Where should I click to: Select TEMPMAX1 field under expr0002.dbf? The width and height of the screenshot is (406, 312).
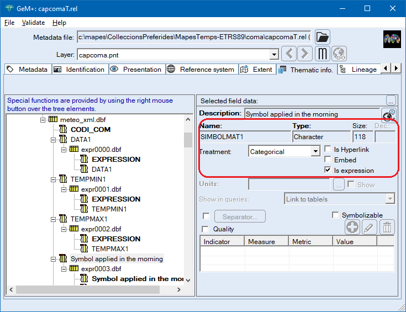[x=110, y=249]
